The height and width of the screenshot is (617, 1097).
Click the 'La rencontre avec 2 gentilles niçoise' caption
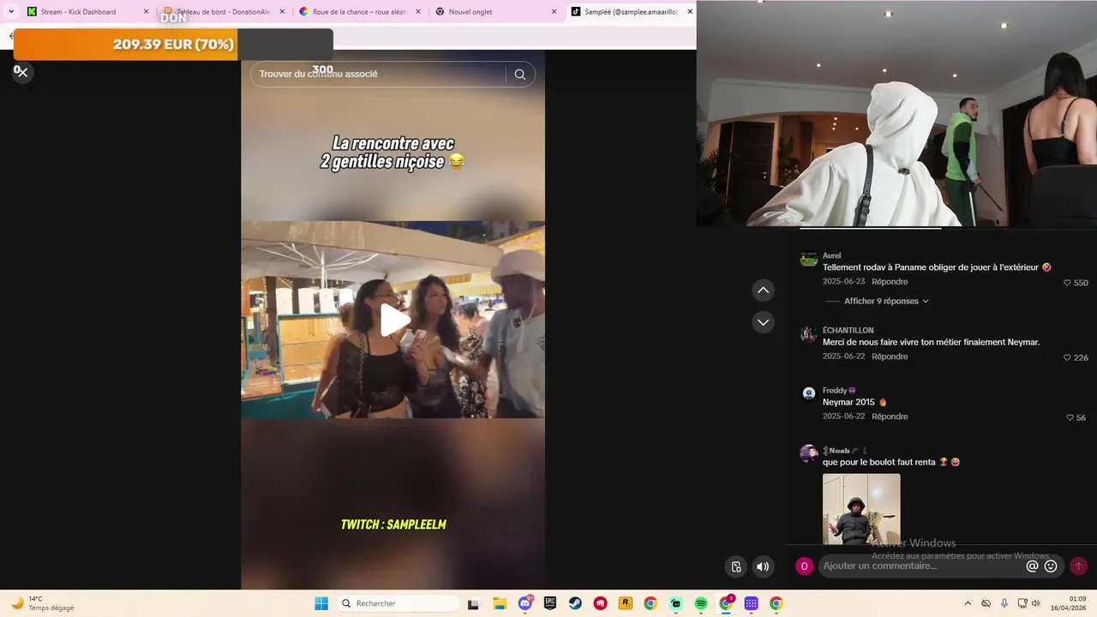393,153
